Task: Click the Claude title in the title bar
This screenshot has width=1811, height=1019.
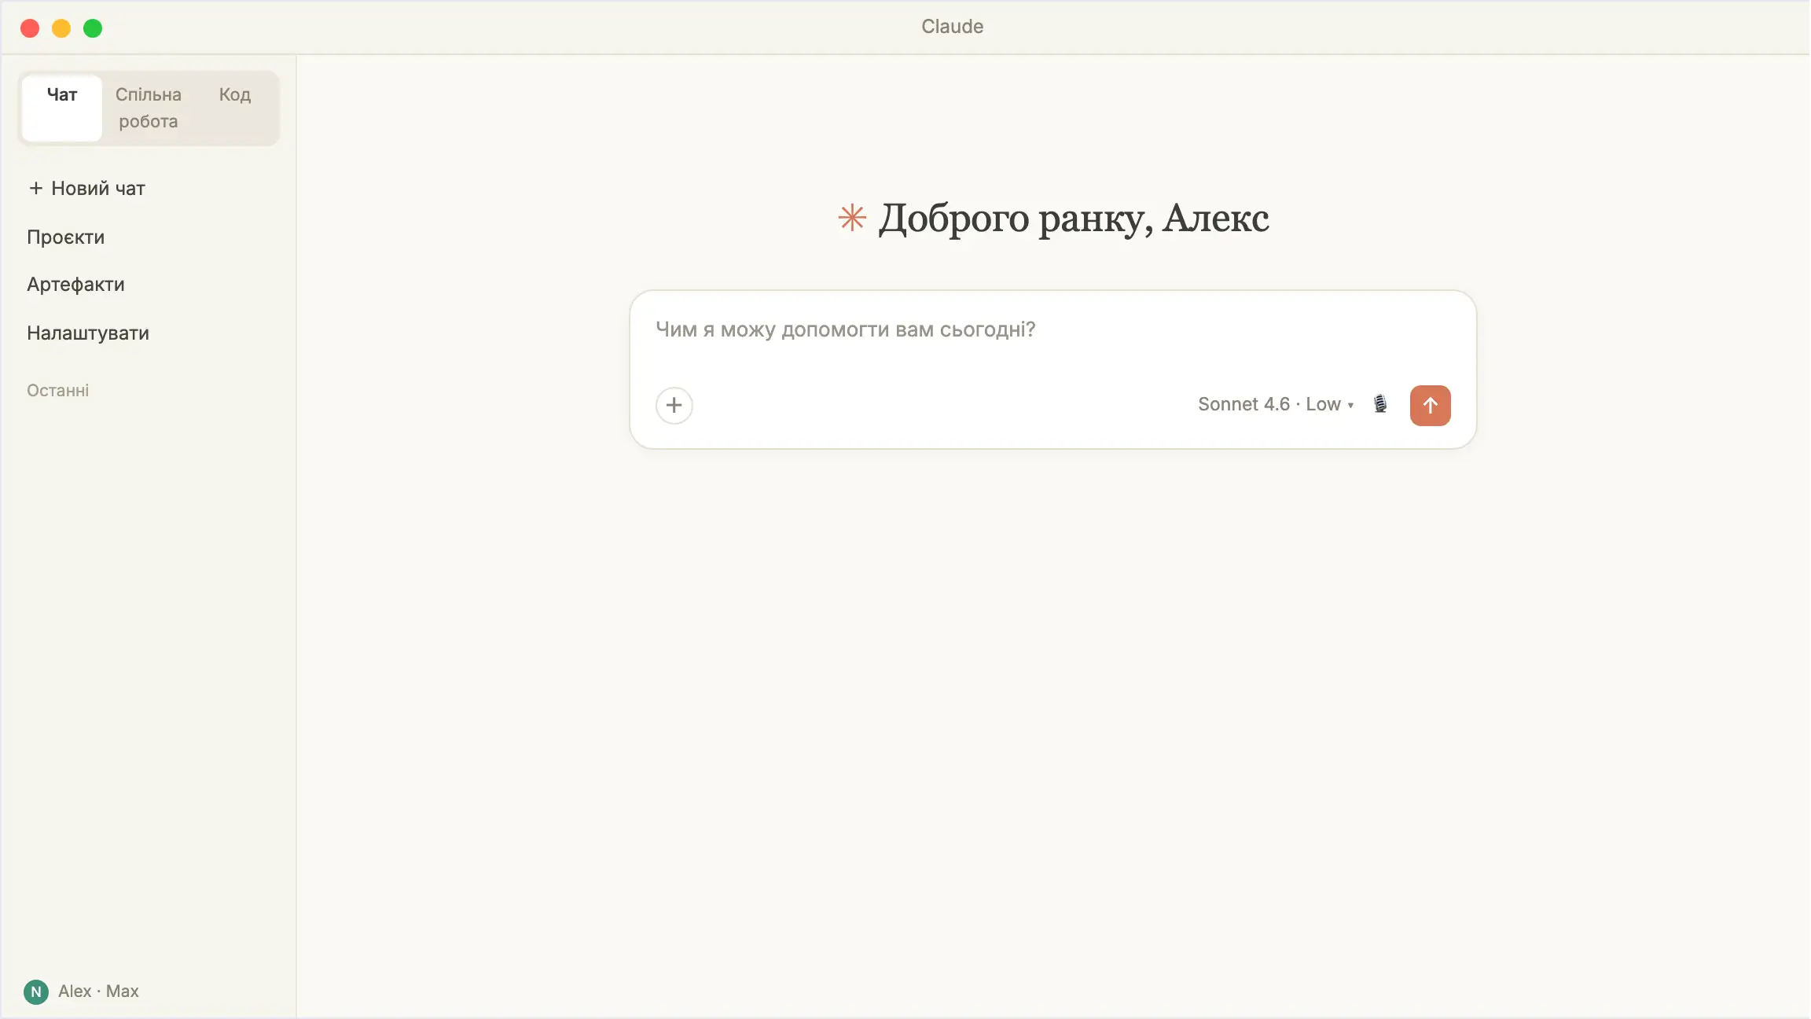Action: tap(952, 26)
